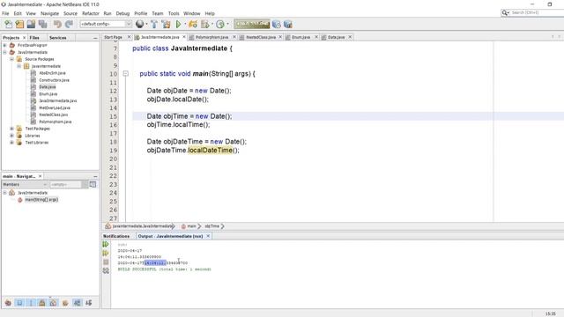This screenshot has height=317, width=564.
Task: Run the project with green play icon
Action: [178, 24]
